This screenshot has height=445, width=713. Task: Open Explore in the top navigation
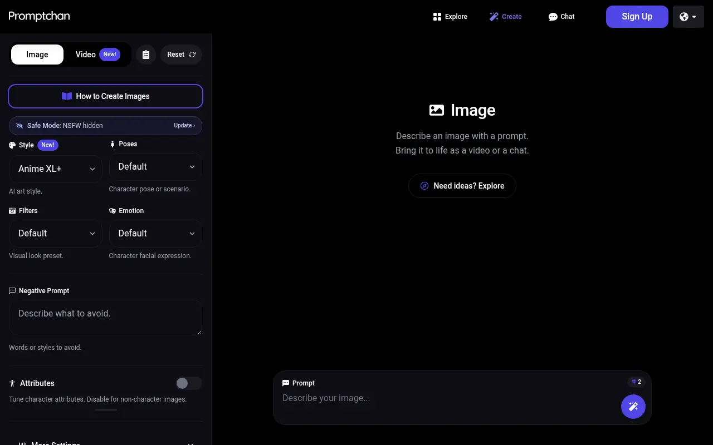pos(450,17)
